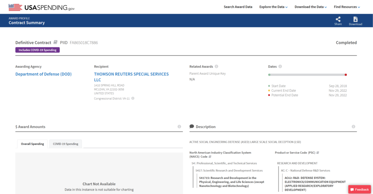The width and height of the screenshot is (373, 194).
Task: Click info icon next to Related Awards
Action: (x=216, y=66)
